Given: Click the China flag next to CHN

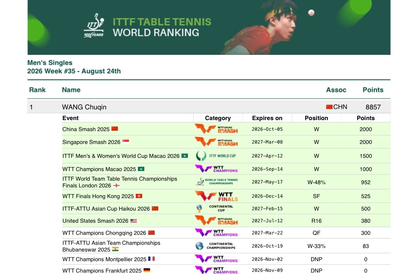Looking at the screenshot, I should (x=329, y=107).
